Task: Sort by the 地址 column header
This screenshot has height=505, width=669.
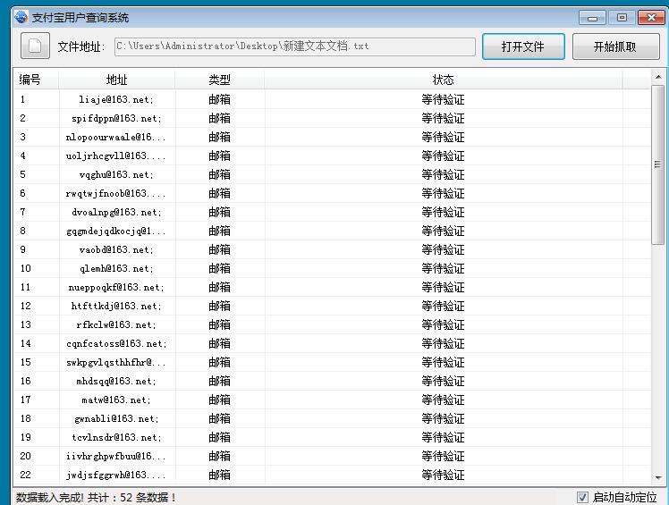Action: [116, 80]
